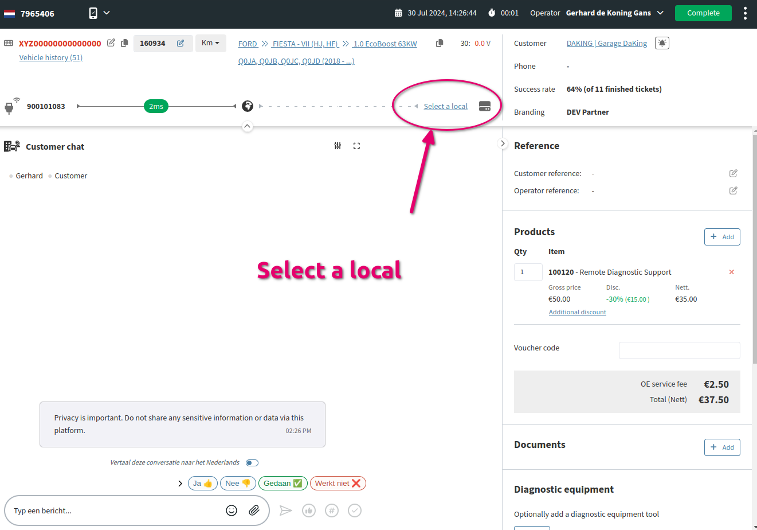
Task: Click the checkmark circle icon in chat toolbar
Action: (x=354, y=510)
